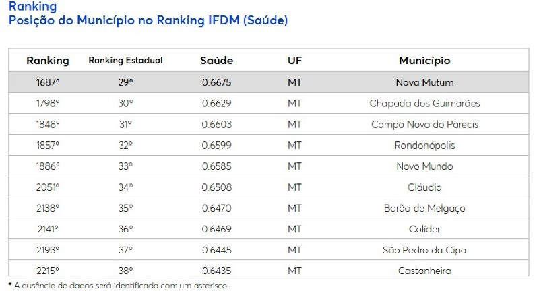Click the Rondonópolis municipality name
The width and height of the screenshot is (539, 291).
tap(424, 145)
